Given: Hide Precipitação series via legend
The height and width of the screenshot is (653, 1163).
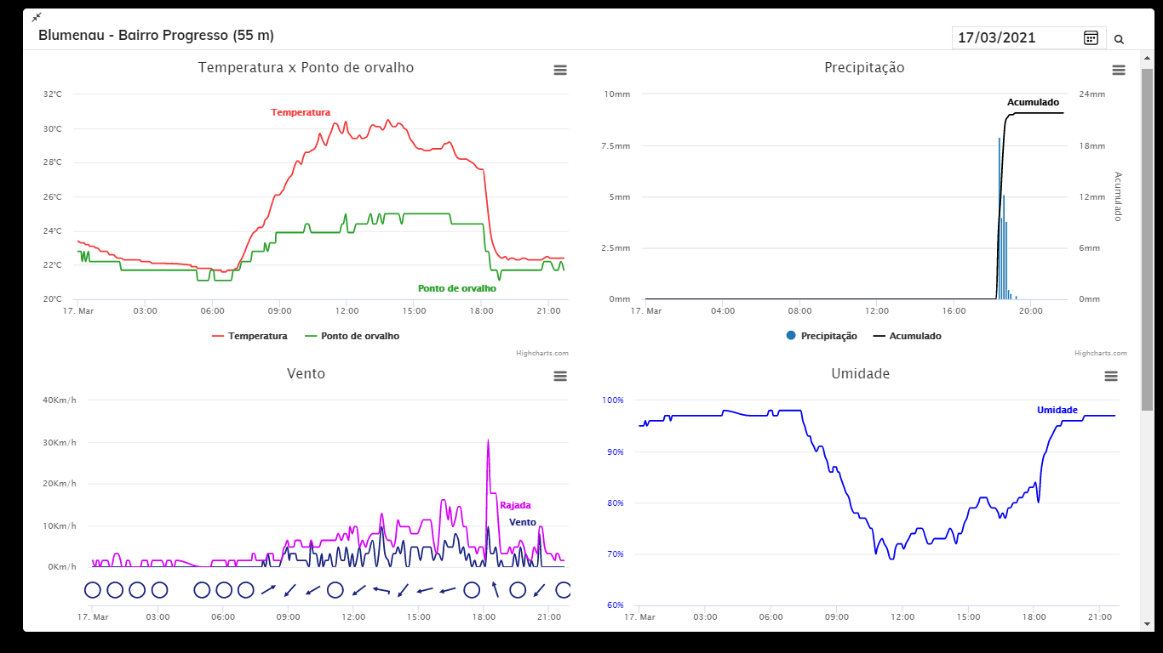Looking at the screenshot, I should (x=822, y=336).
